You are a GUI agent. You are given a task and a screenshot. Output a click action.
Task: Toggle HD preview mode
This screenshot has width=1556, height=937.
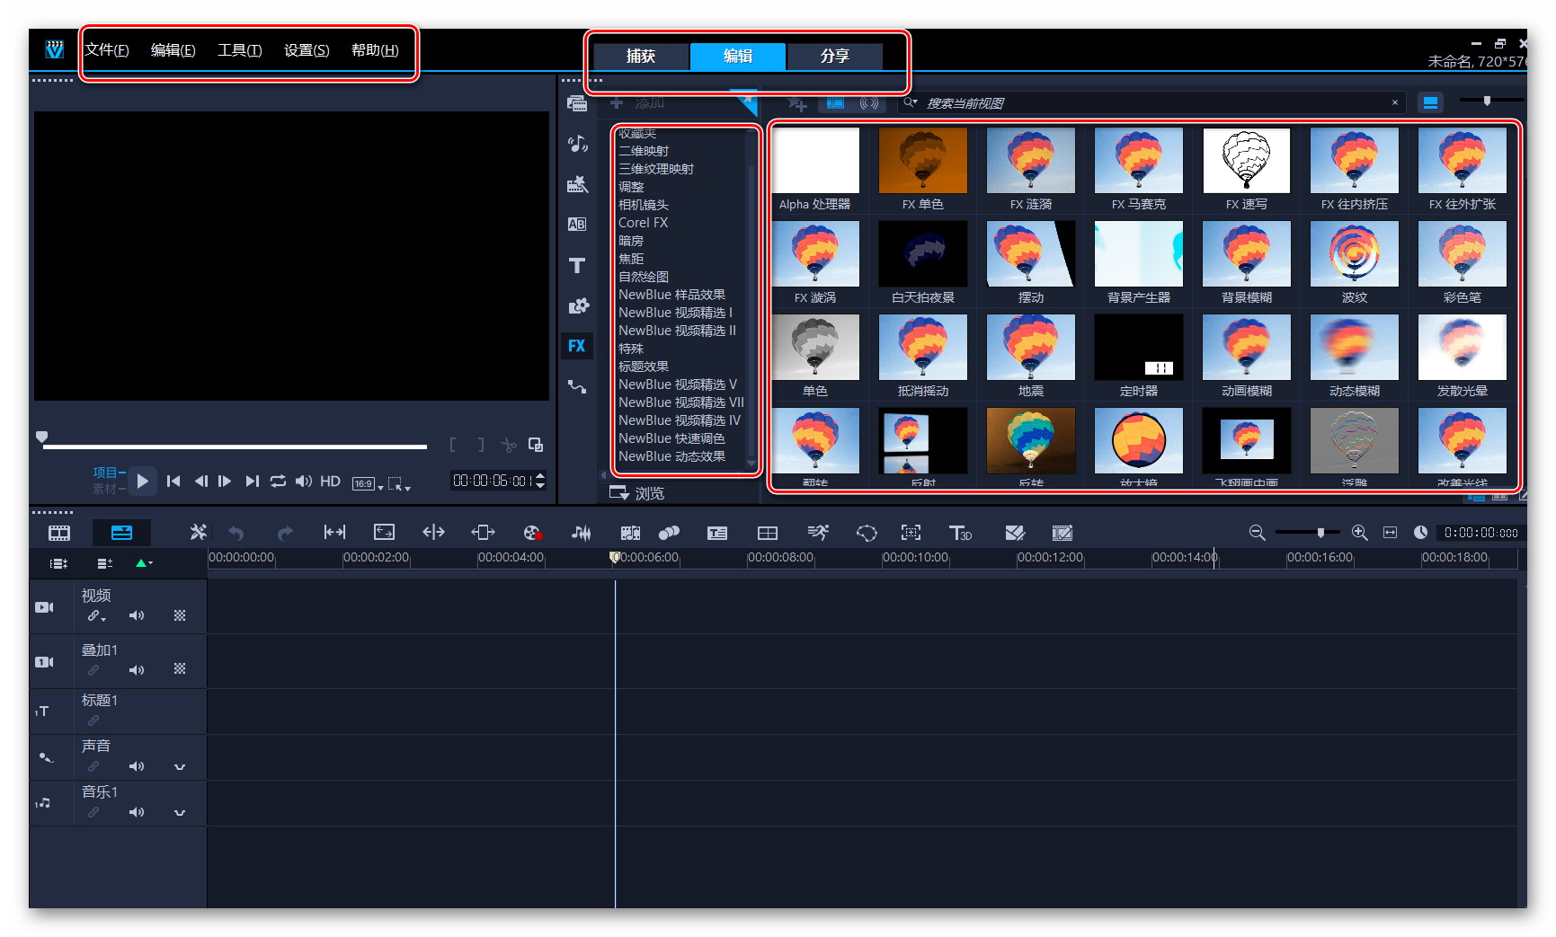click(x=330, y=482)
